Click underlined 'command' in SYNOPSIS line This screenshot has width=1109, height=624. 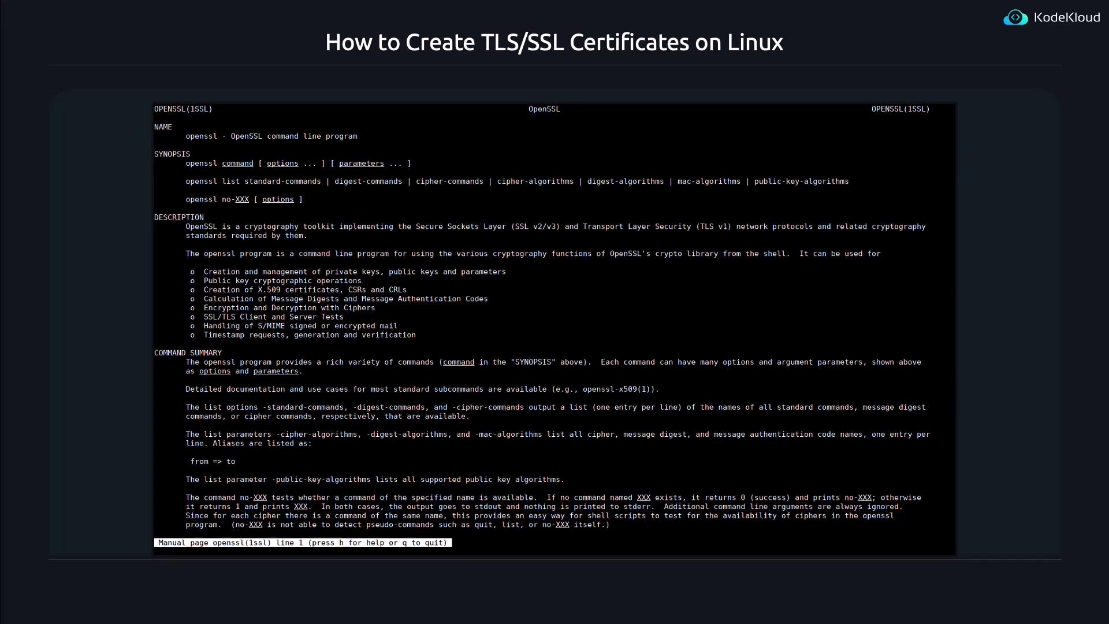[x=237, y=164]
